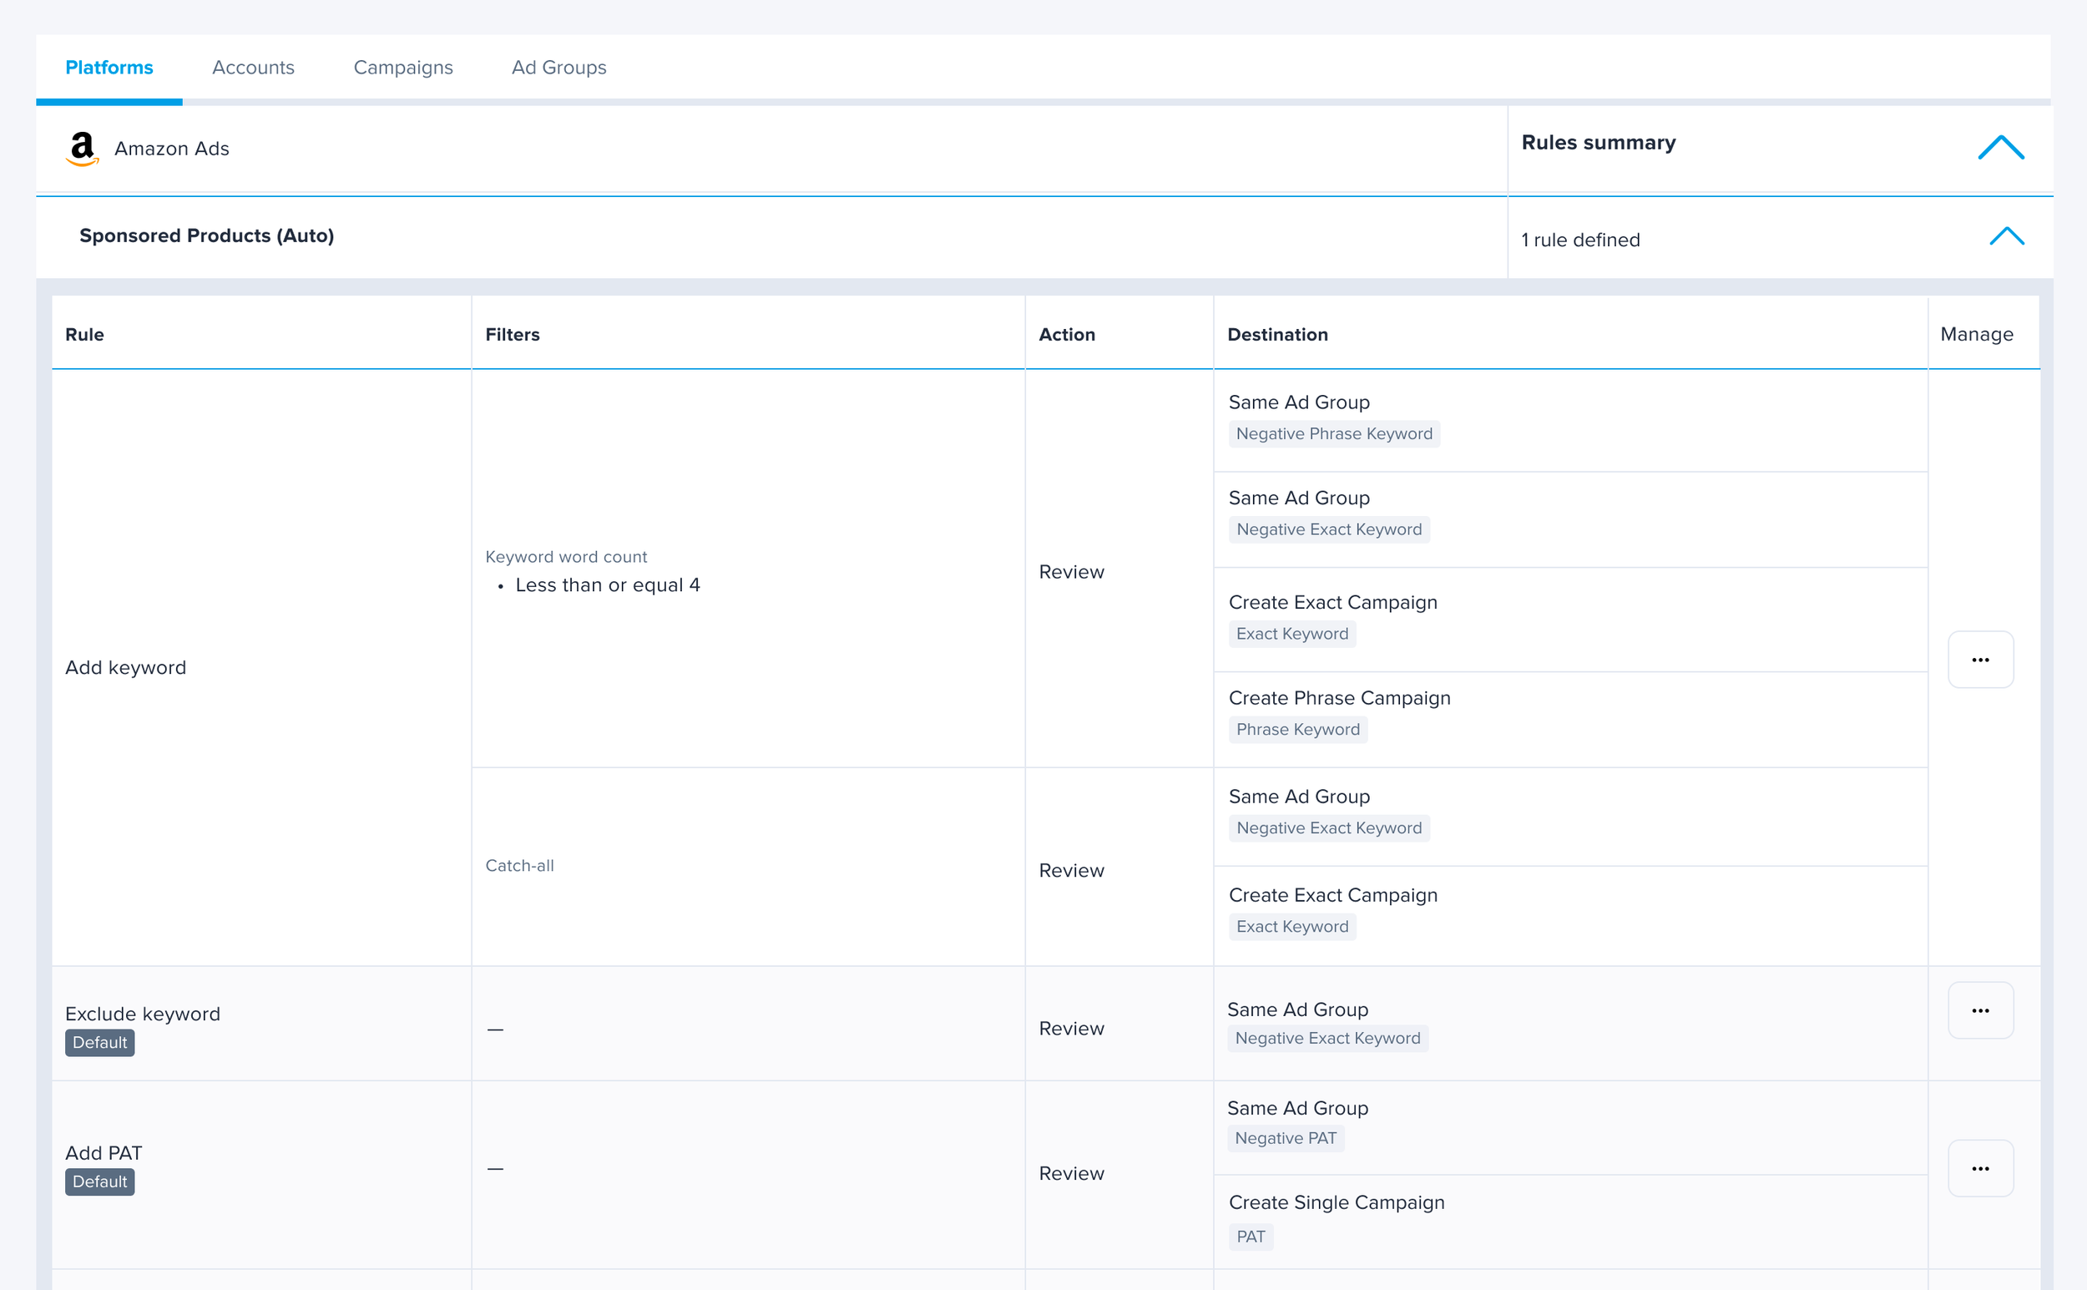Click the Default badge under Exclude keyword
Viewport: 2087px width, 1290px height.
pyautogui.click(x=99, y=1043)
